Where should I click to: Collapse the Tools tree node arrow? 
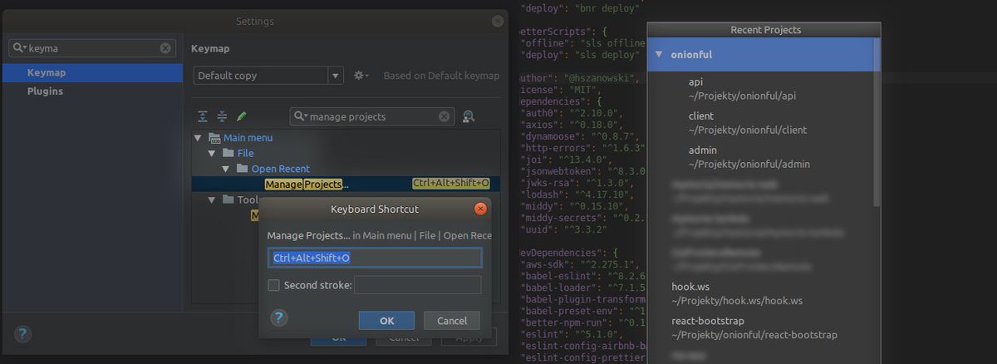tap(213, 199)
